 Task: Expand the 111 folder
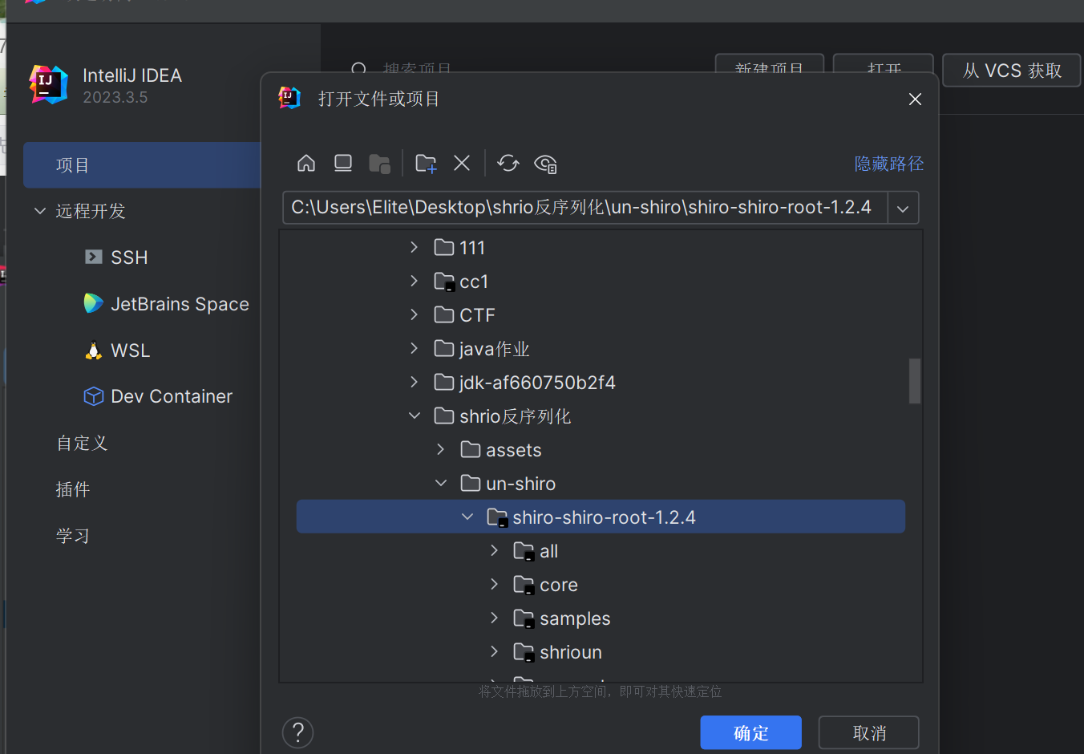[414, 247]
